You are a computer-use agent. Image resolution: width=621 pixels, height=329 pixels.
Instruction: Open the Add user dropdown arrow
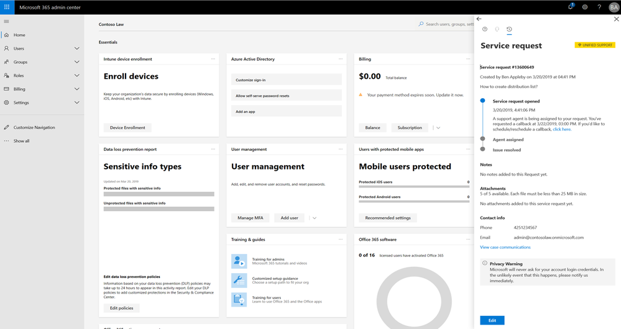[x=315, y=218]
